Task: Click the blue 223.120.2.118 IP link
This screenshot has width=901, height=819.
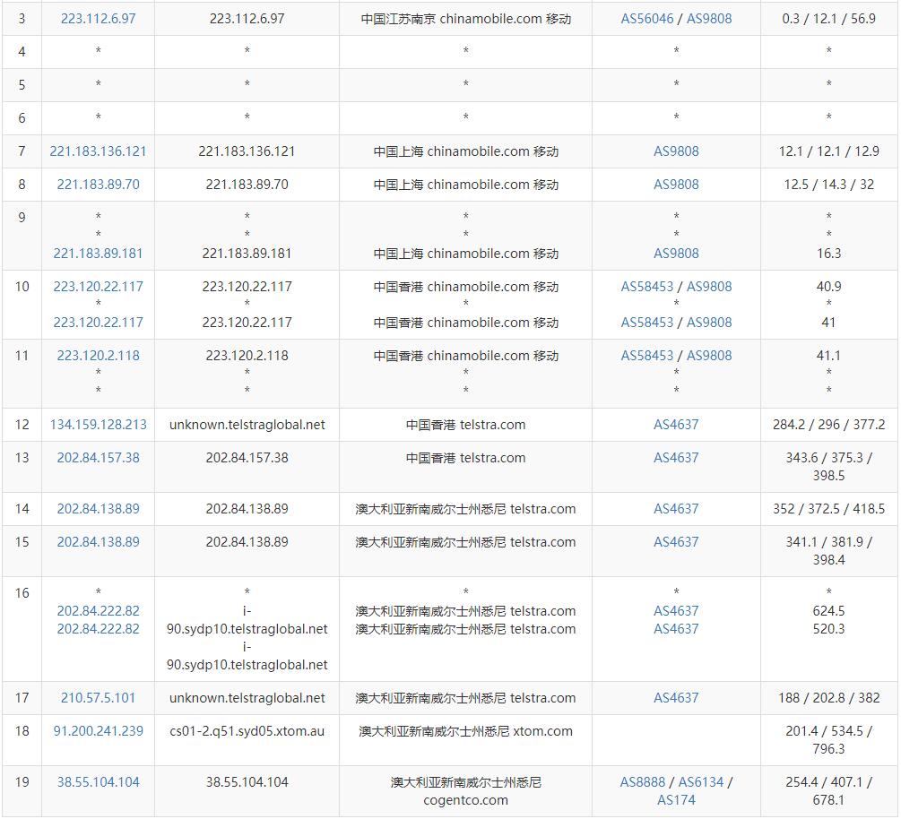Action: tap(99, 356)
